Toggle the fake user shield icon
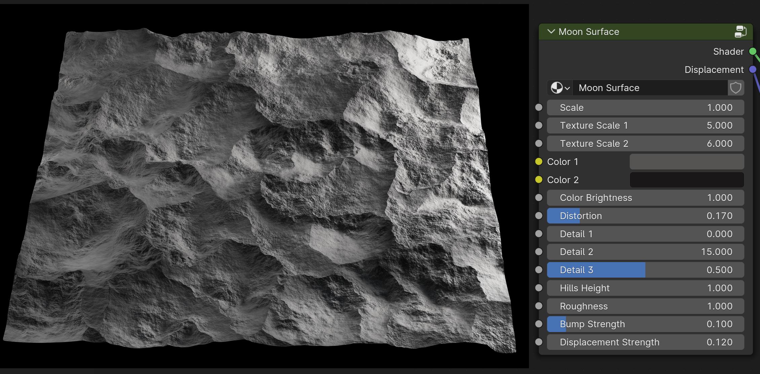 (735, 88)
